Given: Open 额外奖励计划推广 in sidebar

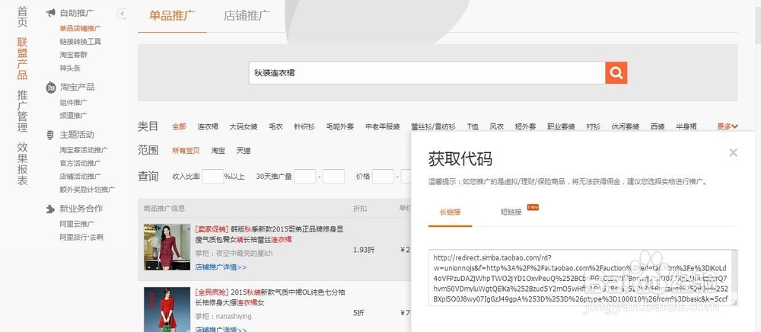Looking at the screenshot, I should tap(87, 190).
